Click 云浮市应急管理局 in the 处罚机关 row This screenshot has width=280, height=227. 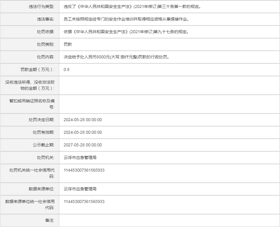click(x=80, y=157)
